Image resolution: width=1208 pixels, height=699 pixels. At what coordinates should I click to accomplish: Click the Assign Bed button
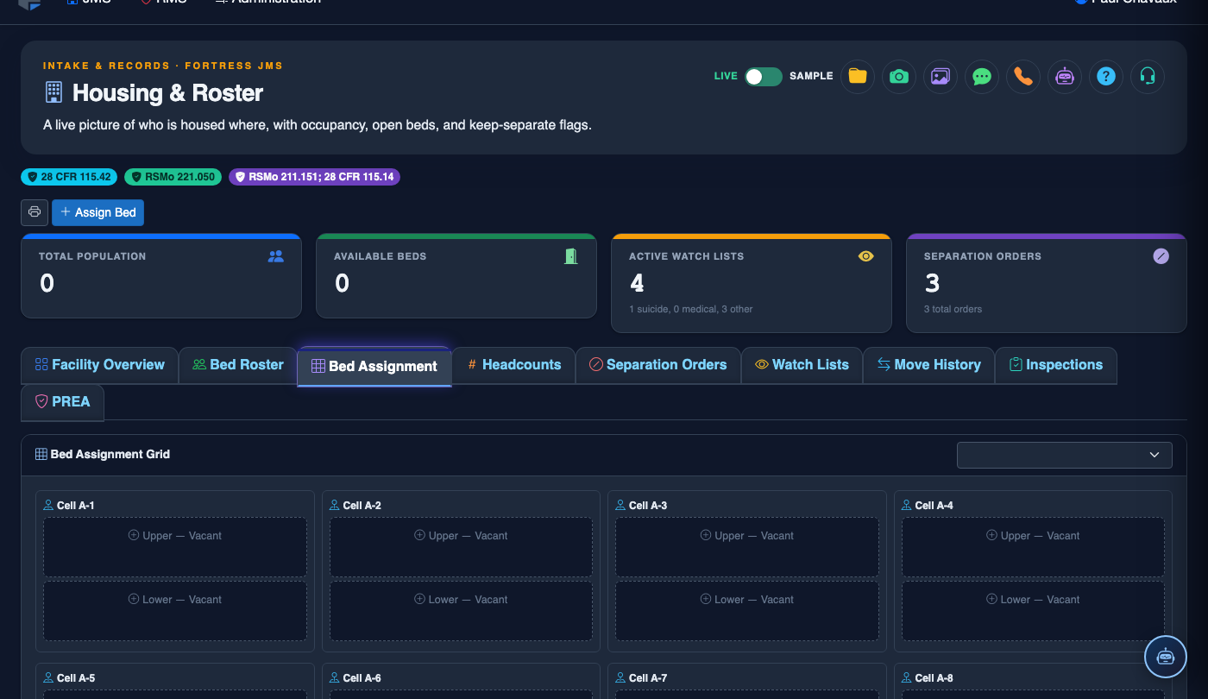(x=98, y=212)
